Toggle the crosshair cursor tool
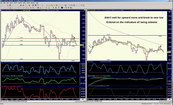Screen dimensions: 173x105 (4, 8)
